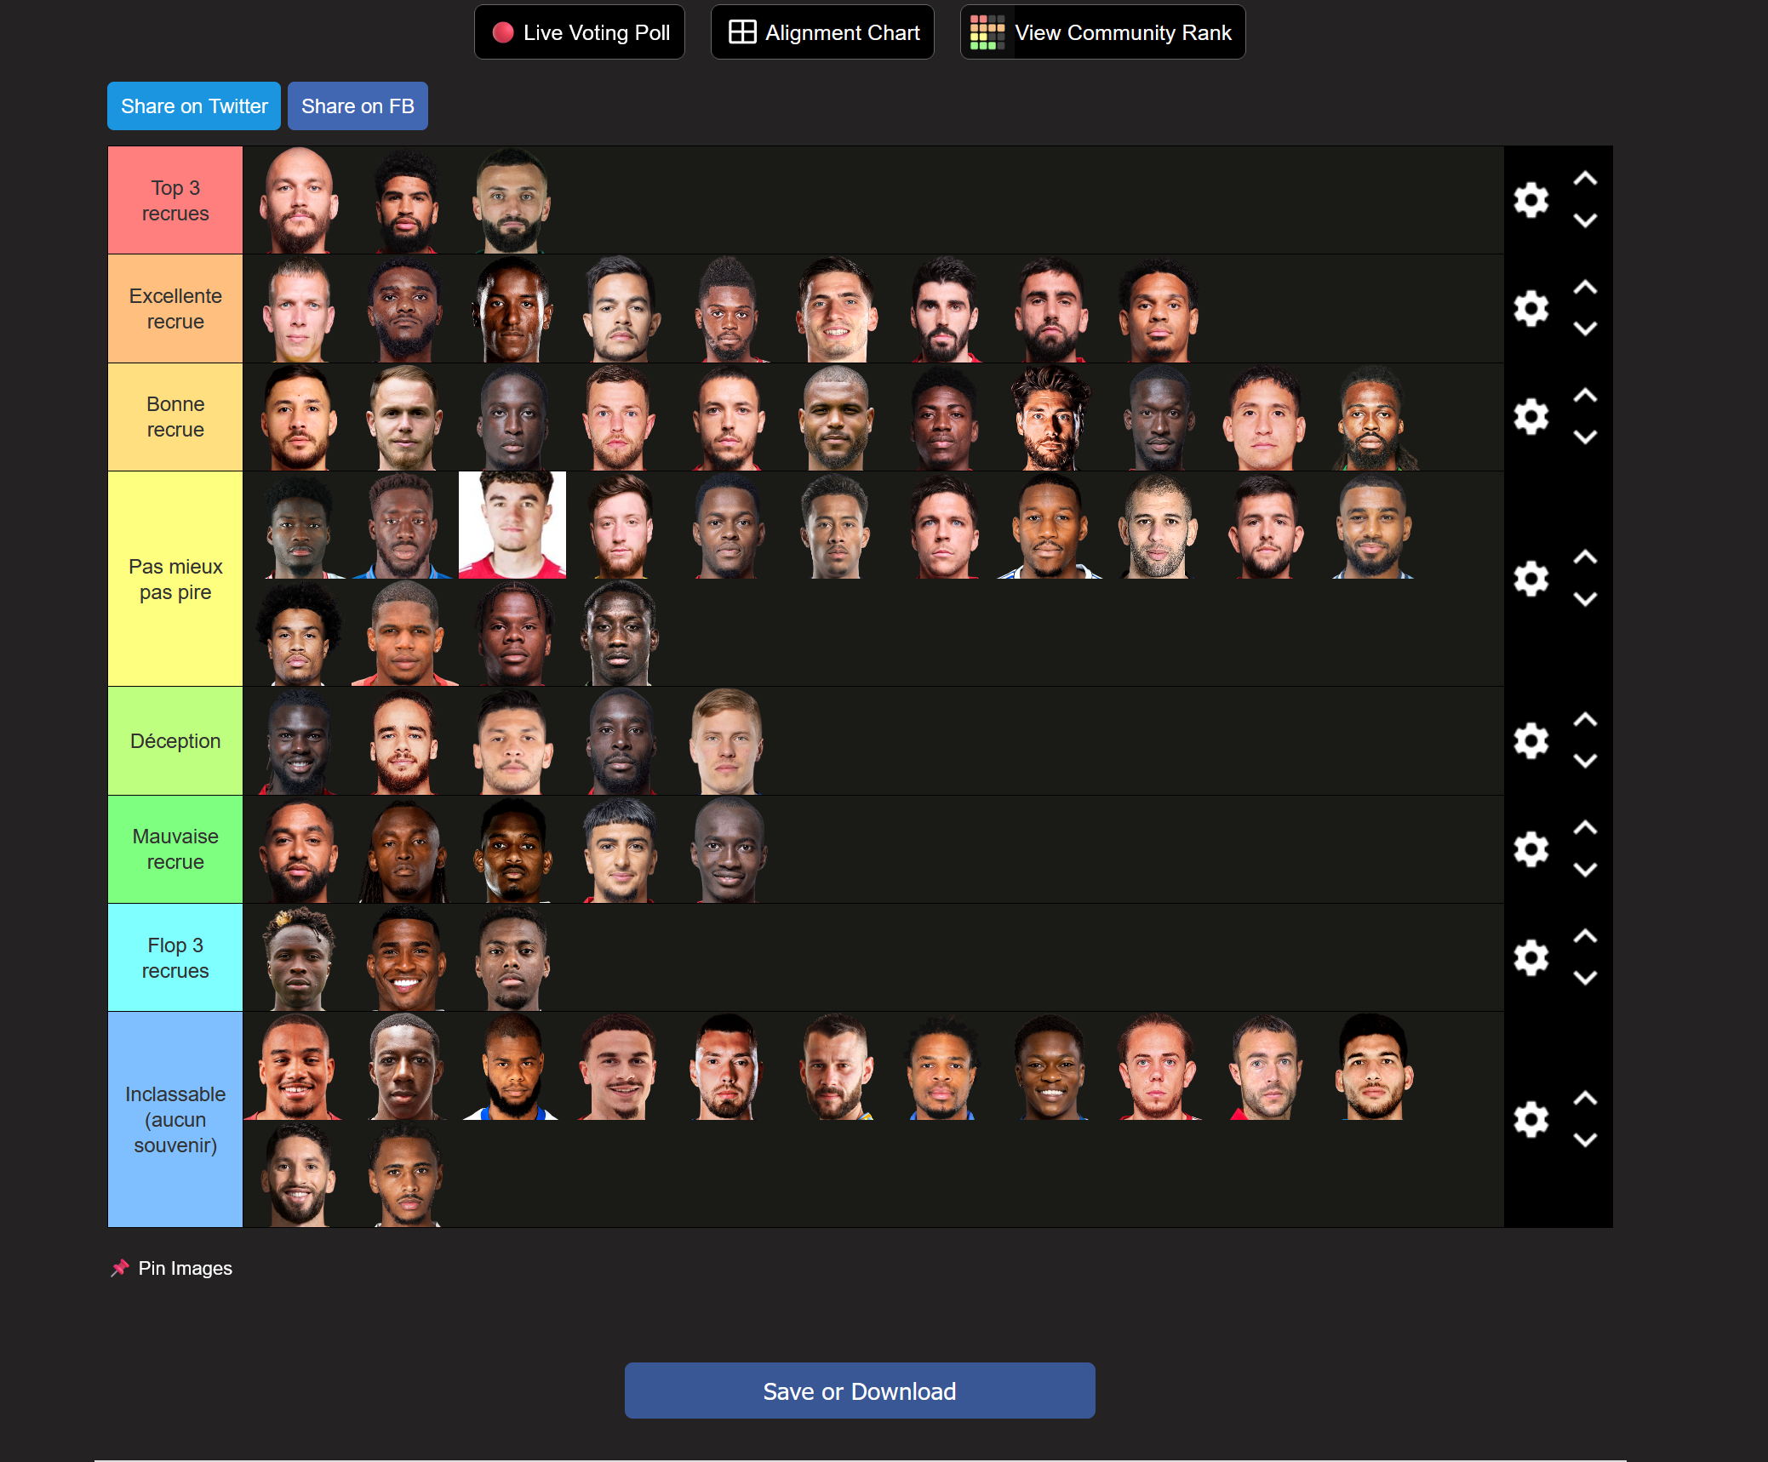The image size is (1768, 1462).
Task: Open settings gear for Excellente recrue row
Action: click(1531, 308)
